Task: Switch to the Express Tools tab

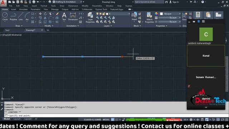Action: pyautogui.click(x=101, y=9)
